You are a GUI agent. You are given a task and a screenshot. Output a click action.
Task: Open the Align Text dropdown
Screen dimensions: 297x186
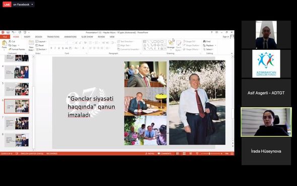coord(124,45)
